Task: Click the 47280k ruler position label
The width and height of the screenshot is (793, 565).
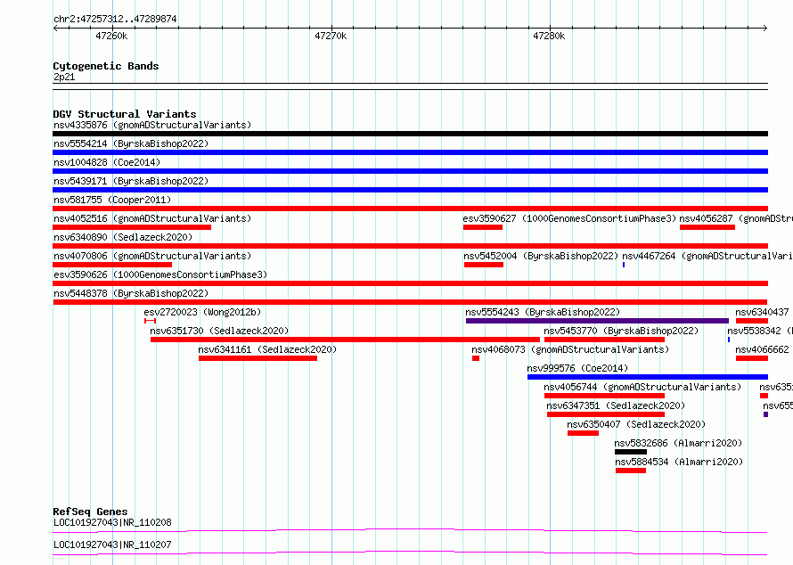Action: 549,36
